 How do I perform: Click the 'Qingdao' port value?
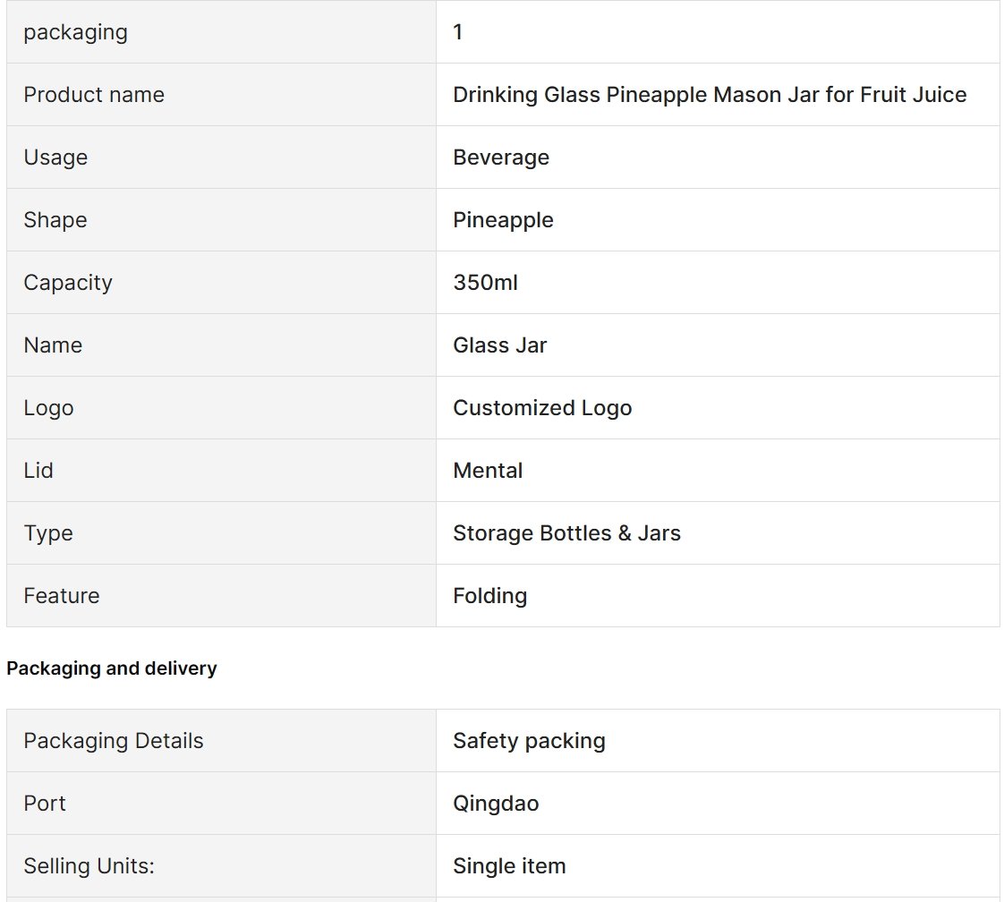point(496,804)
